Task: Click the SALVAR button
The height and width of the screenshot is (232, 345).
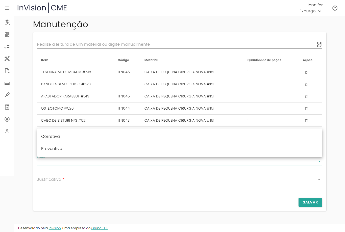Action: pos(310,202)
